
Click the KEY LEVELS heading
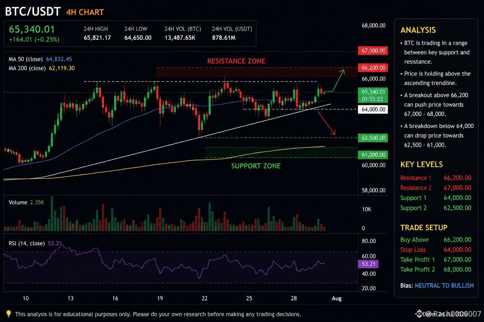click(x=422, y=164)
